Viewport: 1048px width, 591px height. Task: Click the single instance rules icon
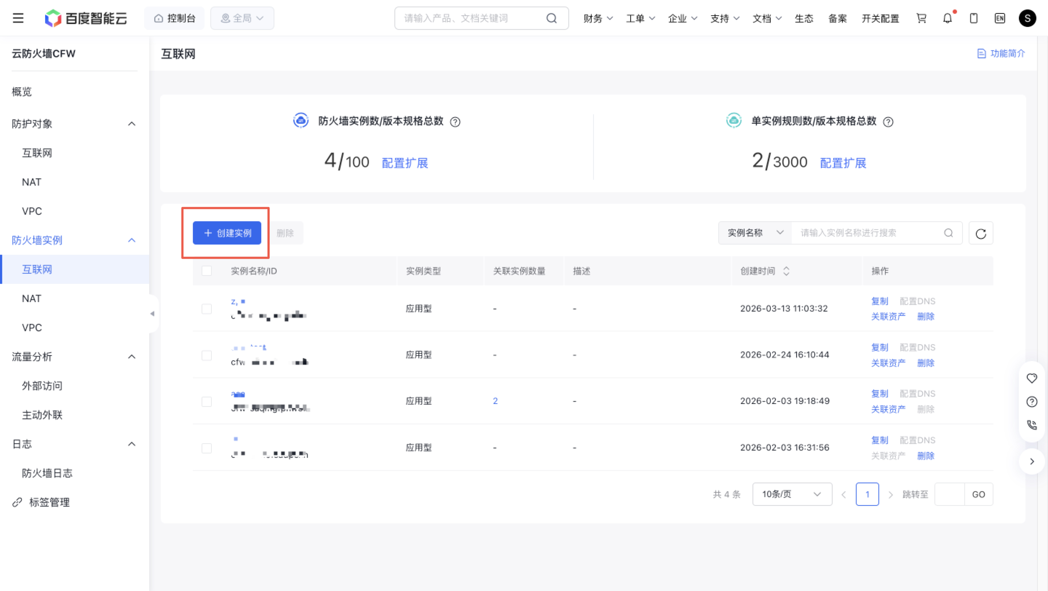click(734, 120)
